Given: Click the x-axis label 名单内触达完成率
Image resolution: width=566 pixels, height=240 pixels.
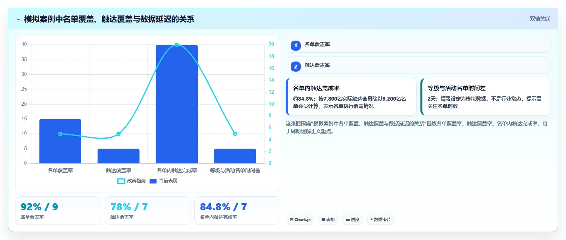Looking at the screenshot, I should click(177, 170).
